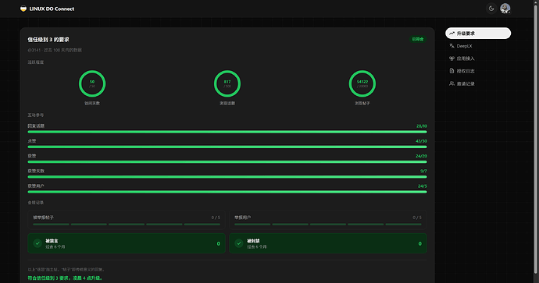
Task: Click the 24/5 value for 获赞用户
Action: tap(423, 186)
